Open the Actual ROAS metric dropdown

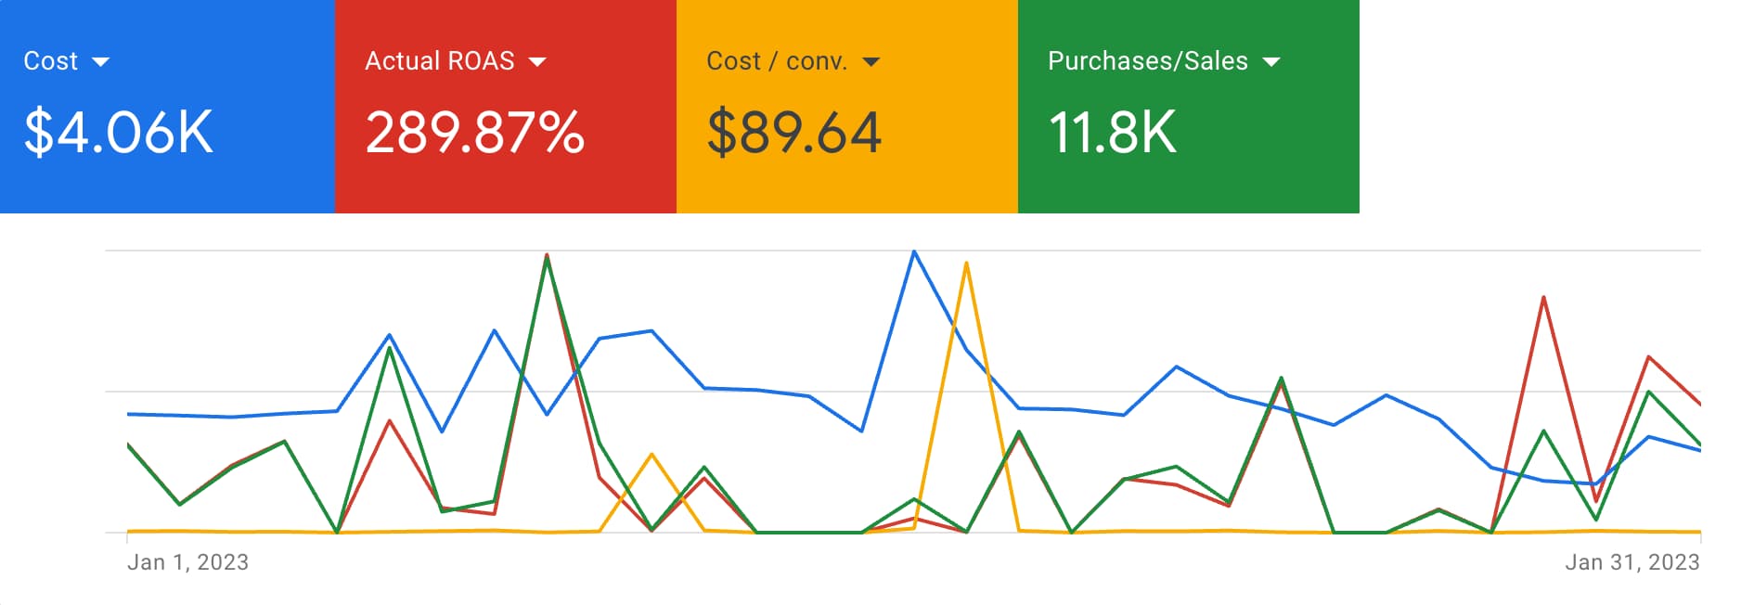tap(536, 61)
